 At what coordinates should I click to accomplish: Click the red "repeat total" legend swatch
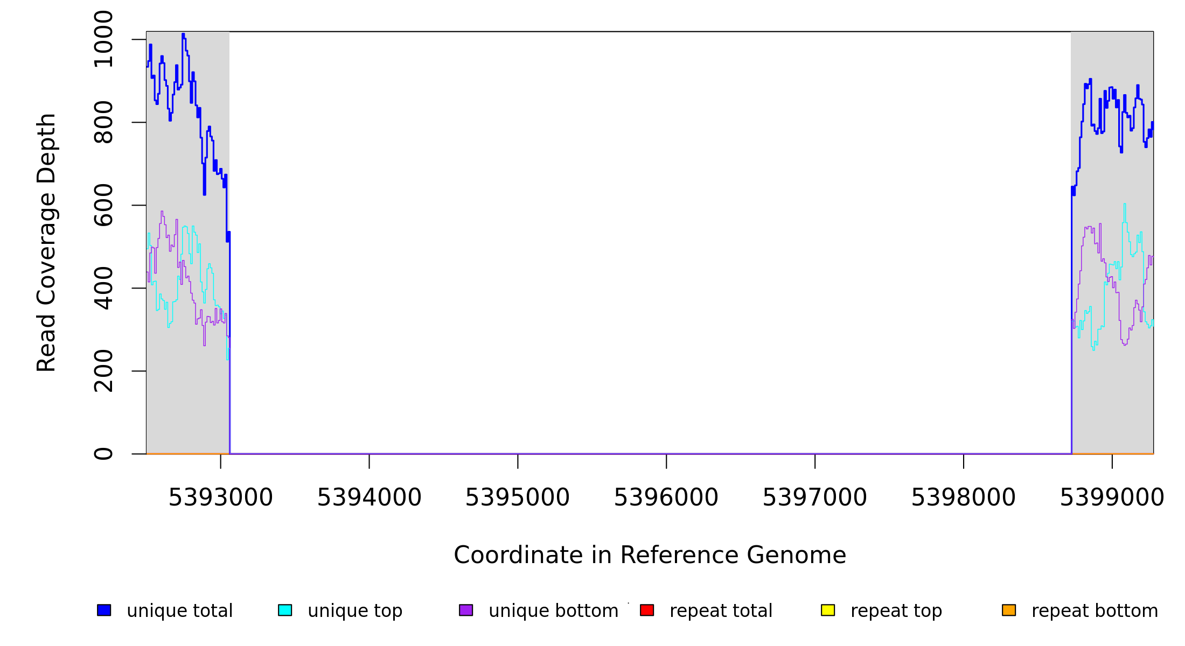[x=647, y=610]
